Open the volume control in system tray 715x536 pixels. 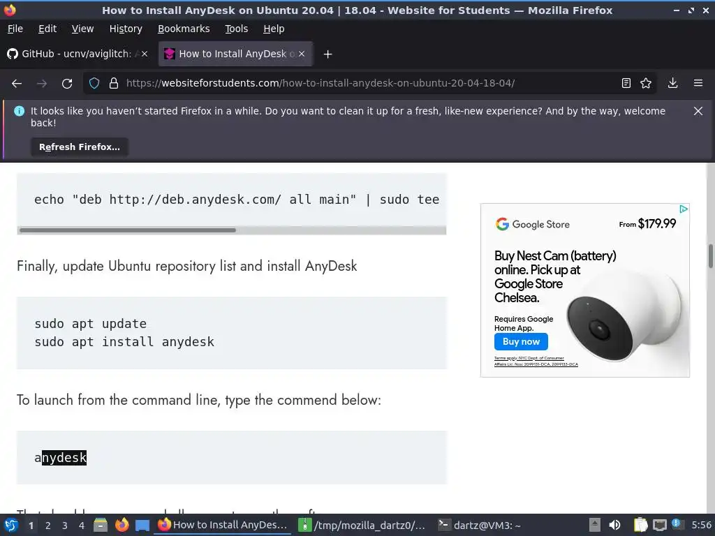[614, 525]
